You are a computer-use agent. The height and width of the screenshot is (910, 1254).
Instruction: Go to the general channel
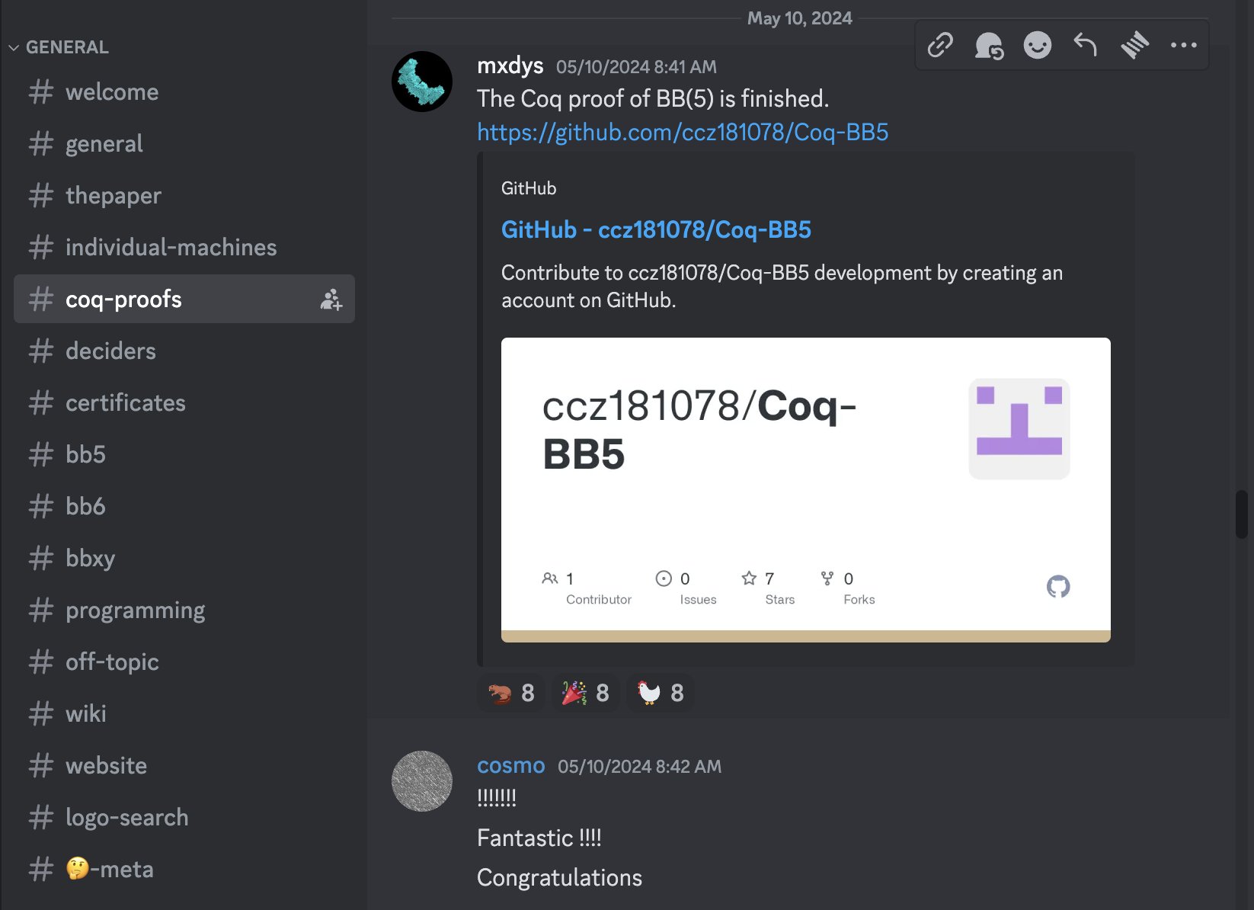(184, 144)
